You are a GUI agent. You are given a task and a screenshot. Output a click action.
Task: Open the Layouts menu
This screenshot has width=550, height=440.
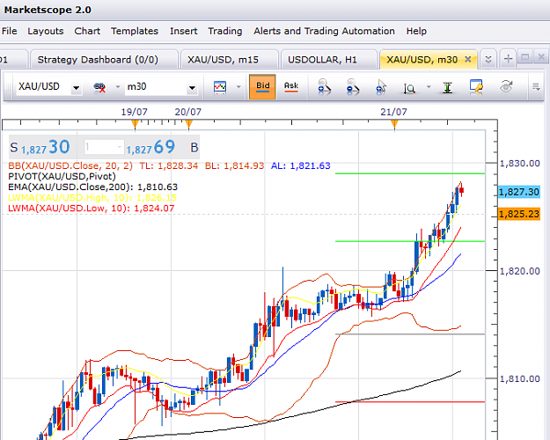pos(46,31)
